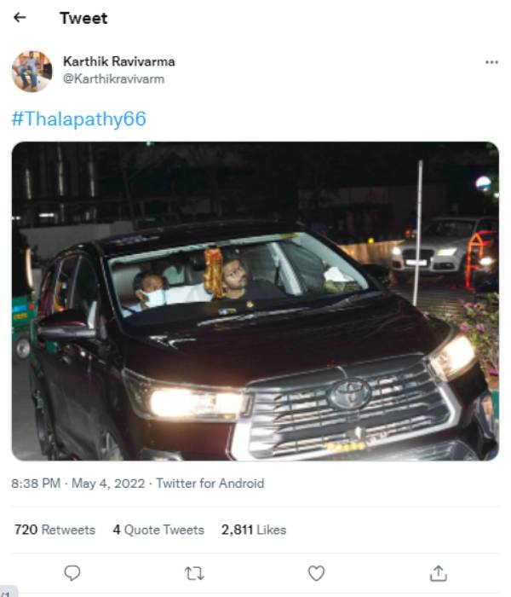Click the car headlight in tweet image
511x597 pixels.
point(196,403)
